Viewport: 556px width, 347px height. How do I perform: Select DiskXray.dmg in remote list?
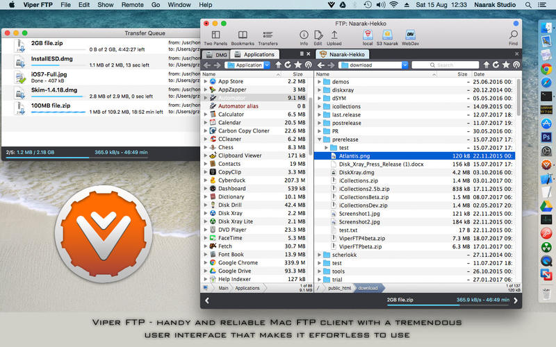pyautogui.click(x=414, y=172)
